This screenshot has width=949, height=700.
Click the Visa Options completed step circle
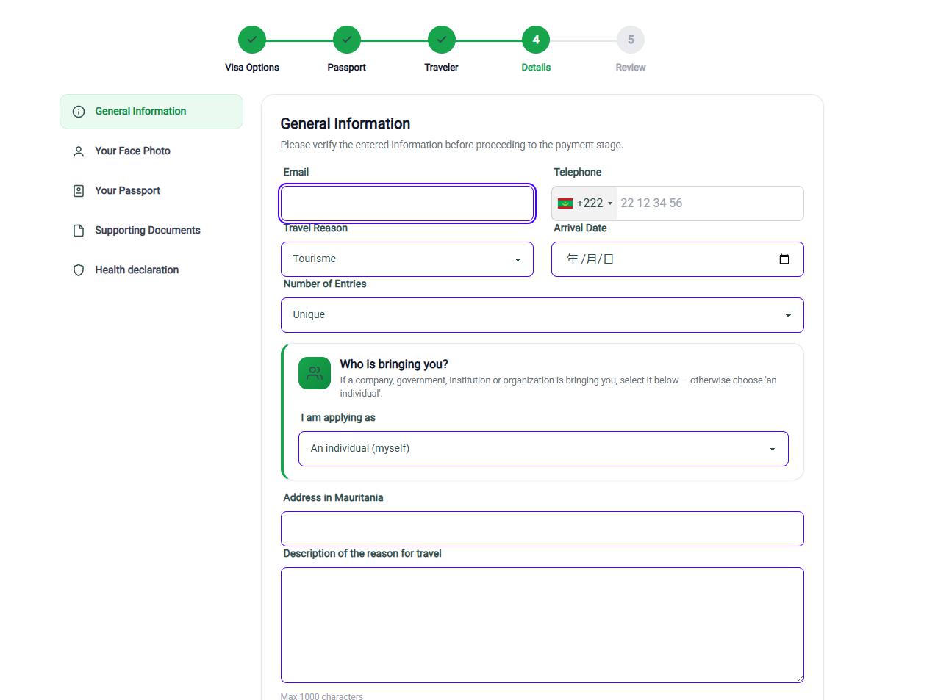tap(252, 40)
